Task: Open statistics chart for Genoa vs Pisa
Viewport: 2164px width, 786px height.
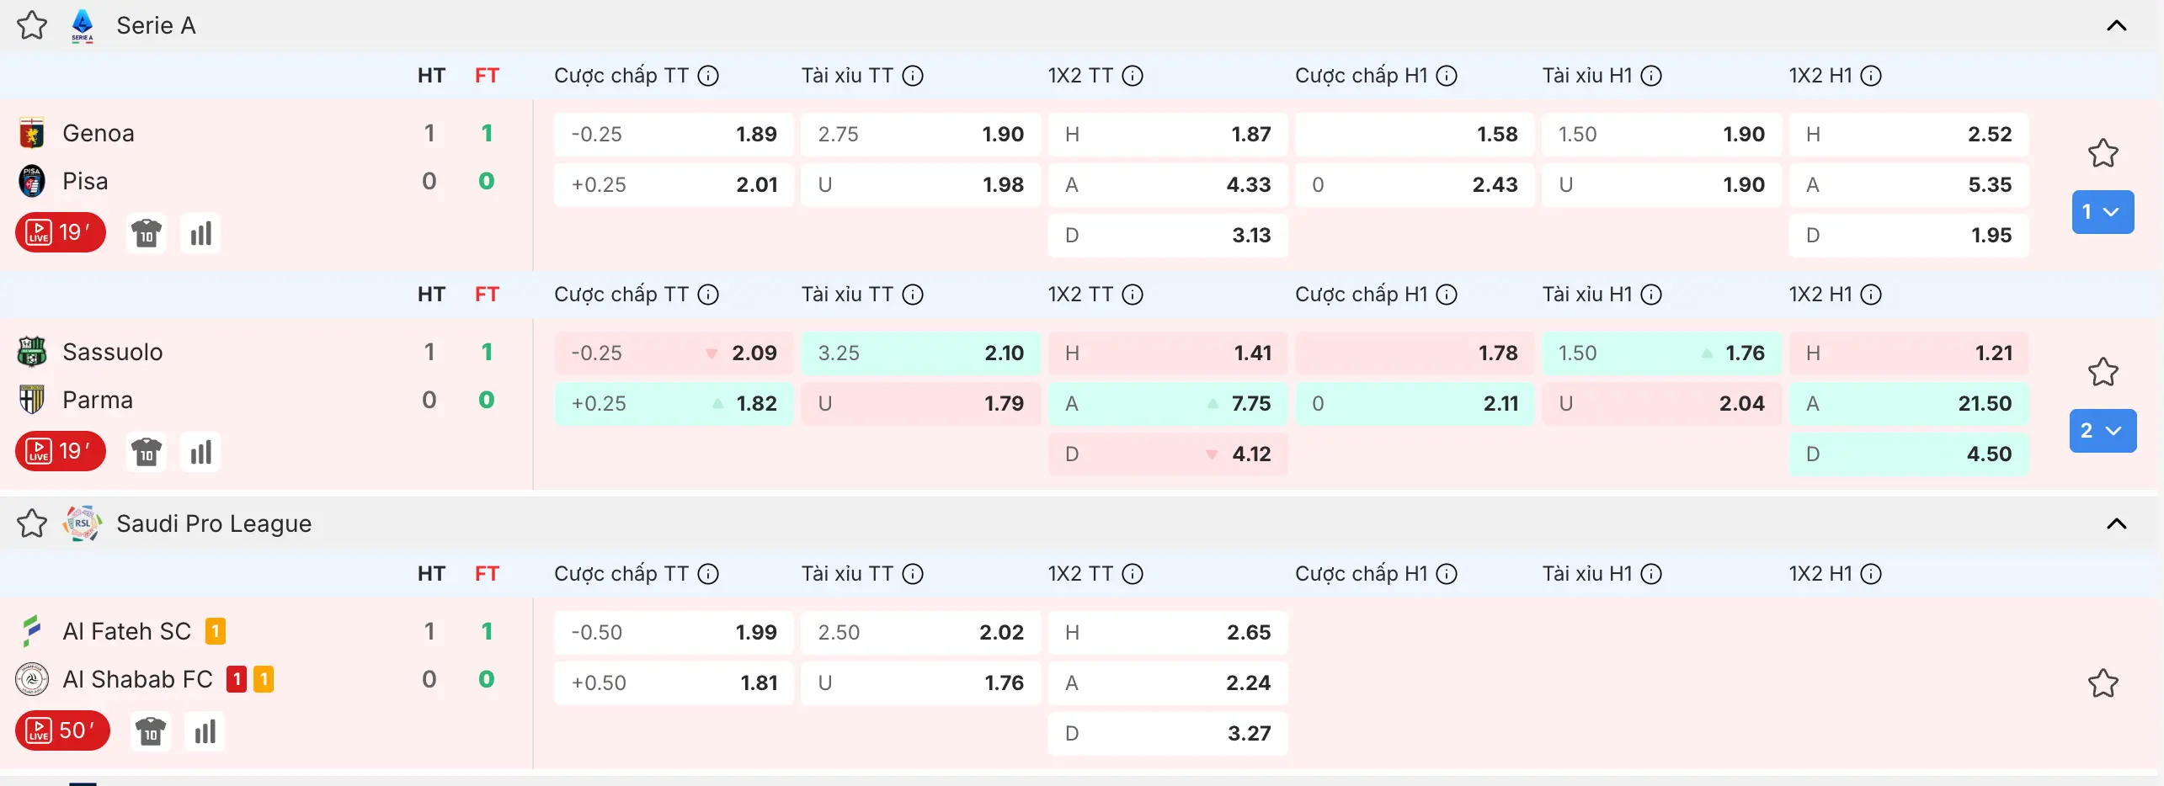Action: (200, 233)
